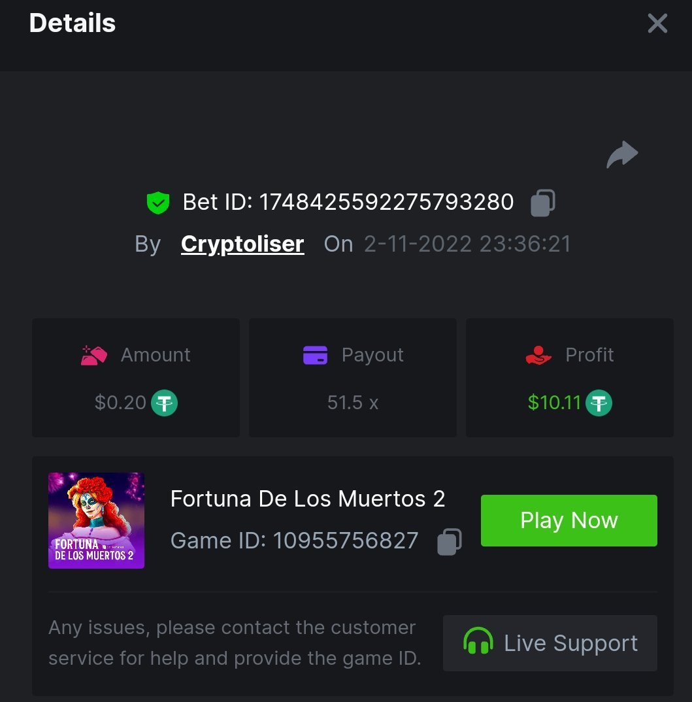Click the share arrow icon
The width and height of the screenshot is (692, 702).
click(x=622, y=155)
